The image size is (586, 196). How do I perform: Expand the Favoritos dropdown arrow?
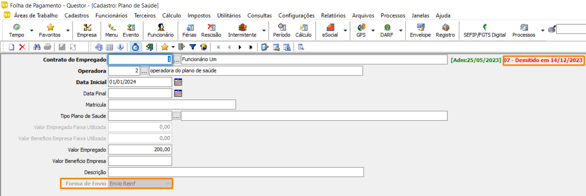coord(68,30)
